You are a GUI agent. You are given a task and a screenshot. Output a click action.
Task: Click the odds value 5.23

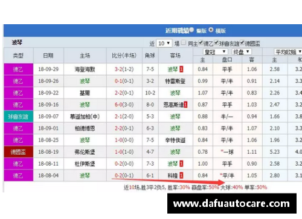(x=275, y=152)
